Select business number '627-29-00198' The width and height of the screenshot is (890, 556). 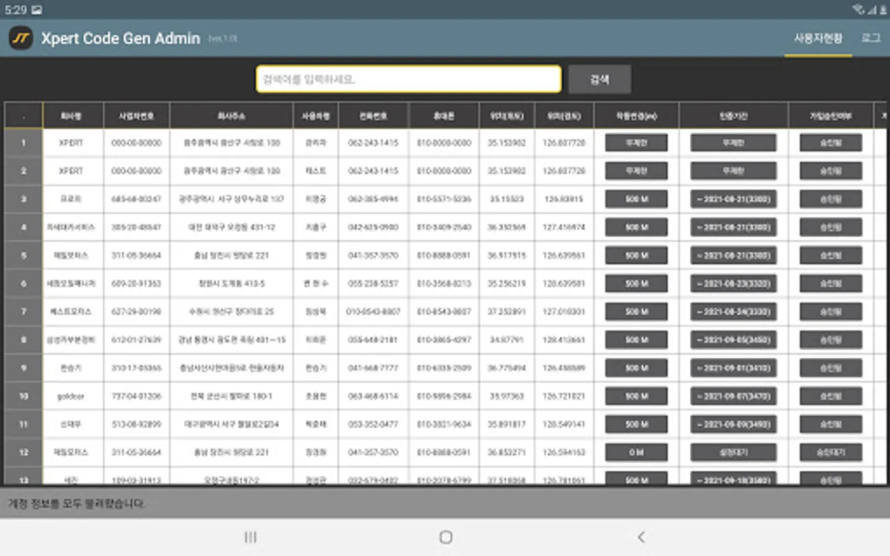[x=137, y=311]
